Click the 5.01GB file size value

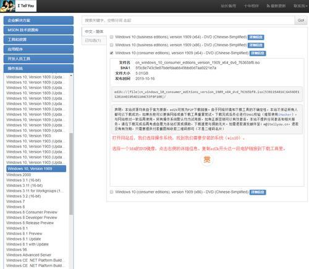click(142, 73)
